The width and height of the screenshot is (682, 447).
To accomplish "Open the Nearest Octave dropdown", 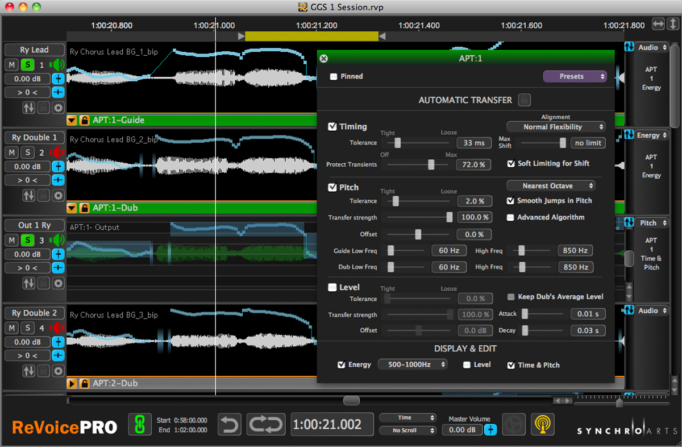I will (x=551, y=186).
